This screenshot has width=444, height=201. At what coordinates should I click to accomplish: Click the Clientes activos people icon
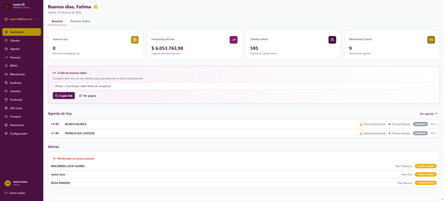[x=332, y=40]
